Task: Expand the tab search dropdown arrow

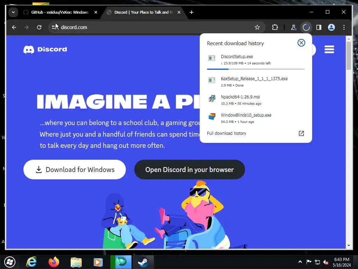Action: tap(13, 12)
